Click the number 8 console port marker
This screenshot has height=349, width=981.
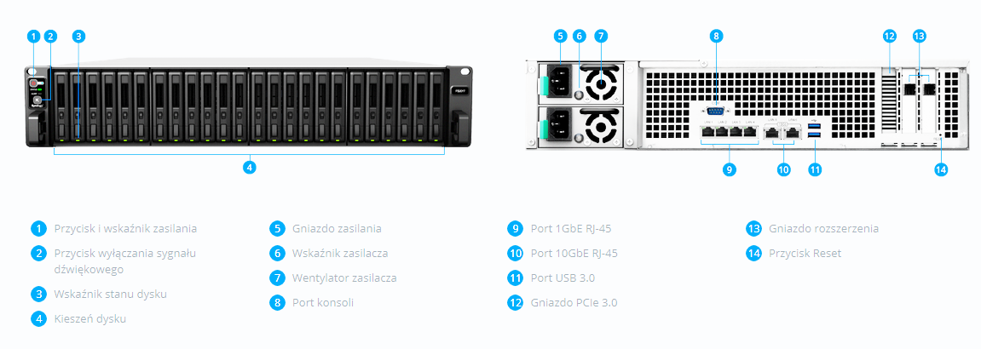717,37
